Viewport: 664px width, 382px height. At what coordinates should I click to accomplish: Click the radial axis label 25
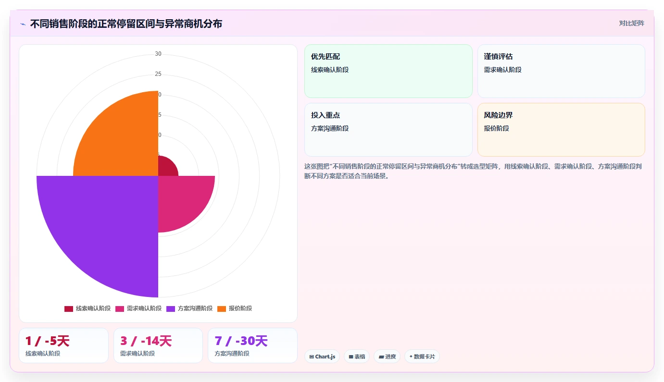pyautogui.click(x=158, y=74)
